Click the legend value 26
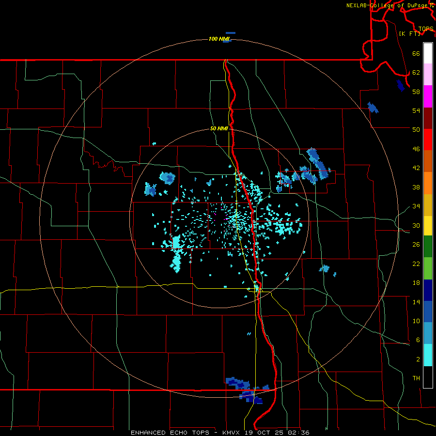The width and height of the screenshot is (436, 436). coord(416,245)
